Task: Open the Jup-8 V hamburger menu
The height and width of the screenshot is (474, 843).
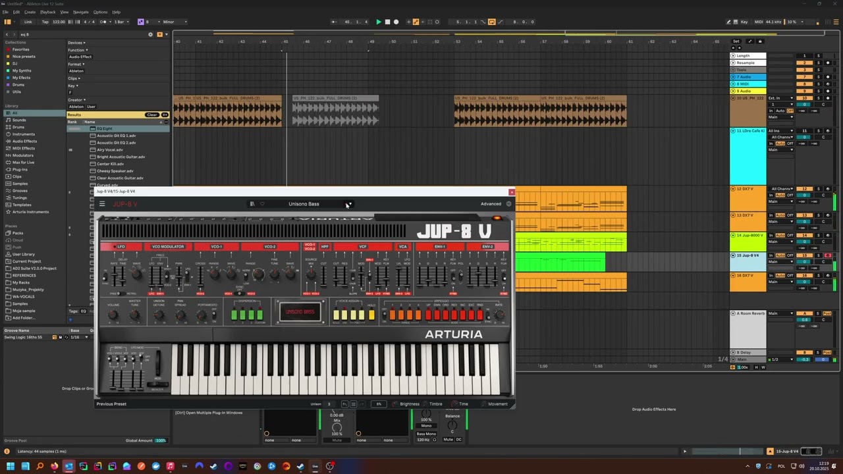Action: (x=102, y=204)
